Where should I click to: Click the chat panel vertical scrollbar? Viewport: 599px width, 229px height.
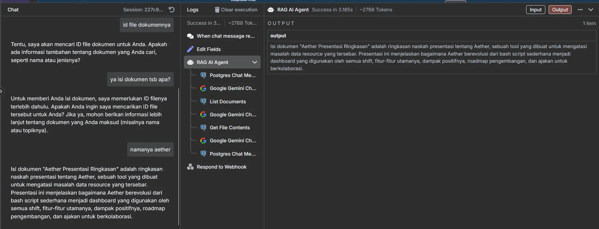pyautogui.click(x=179, y=157)
